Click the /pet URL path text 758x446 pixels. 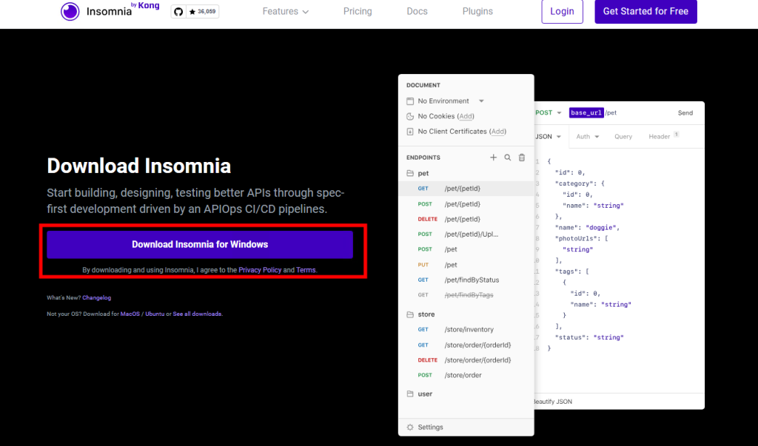[611, 113]
